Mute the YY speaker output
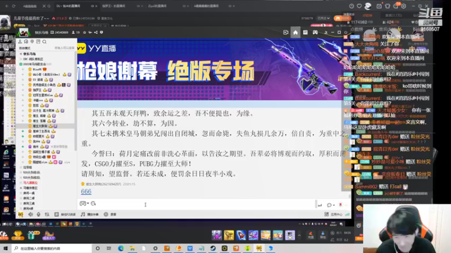Image resolution: width=451 pixels, height=253 pixels. [x=30, y=214]
